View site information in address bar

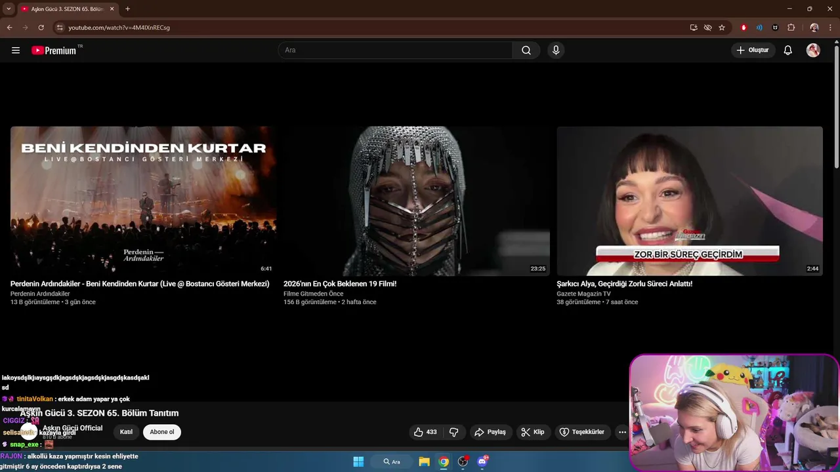60,28
